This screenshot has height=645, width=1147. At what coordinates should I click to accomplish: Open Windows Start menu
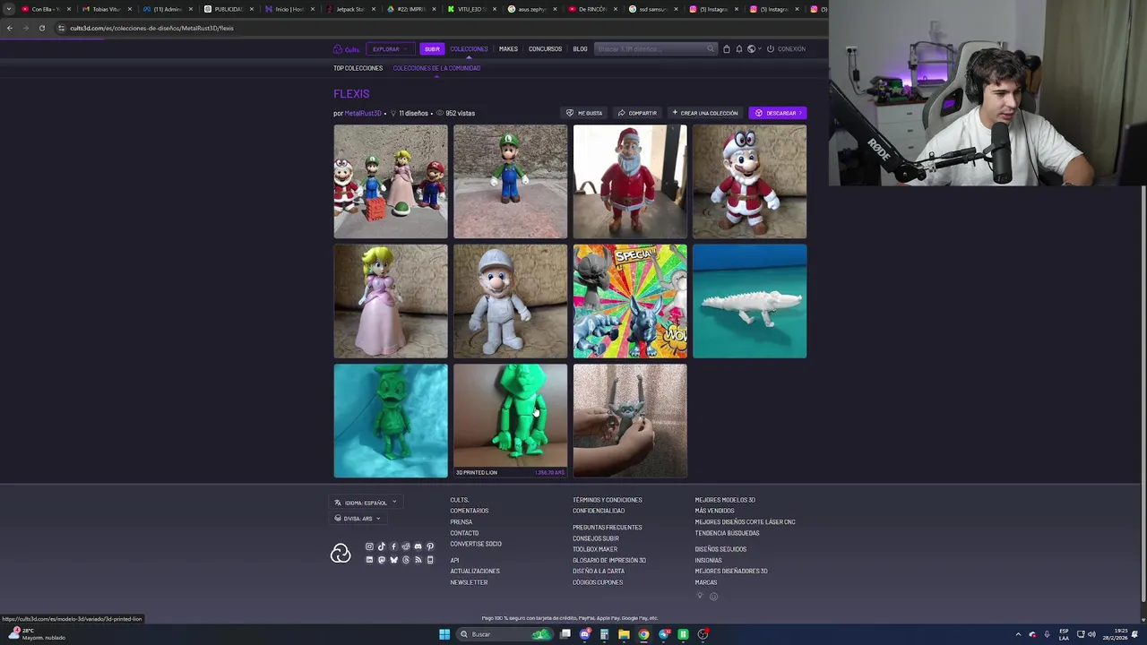pyautogui.click(x=444, y=634)
